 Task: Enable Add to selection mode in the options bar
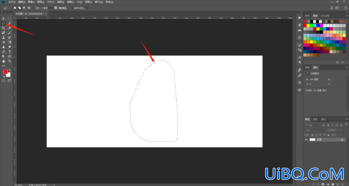[20, 8]
